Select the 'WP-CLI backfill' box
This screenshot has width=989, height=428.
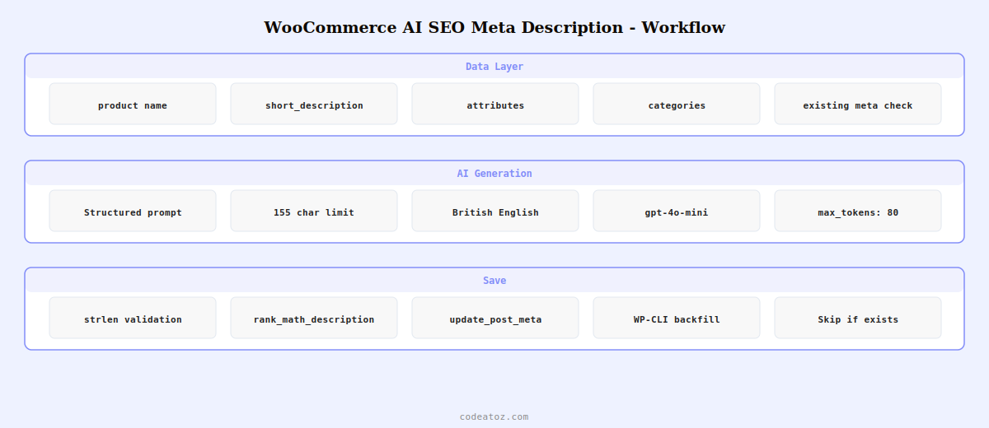click(677, 318)
